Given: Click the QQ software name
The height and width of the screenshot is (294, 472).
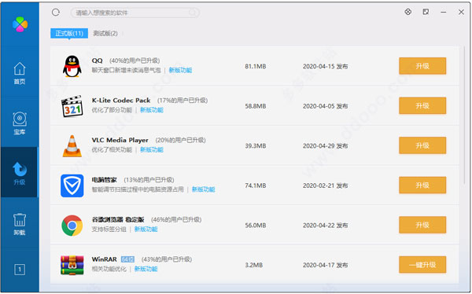Looking at the screenshot, I should click(98, 61).
